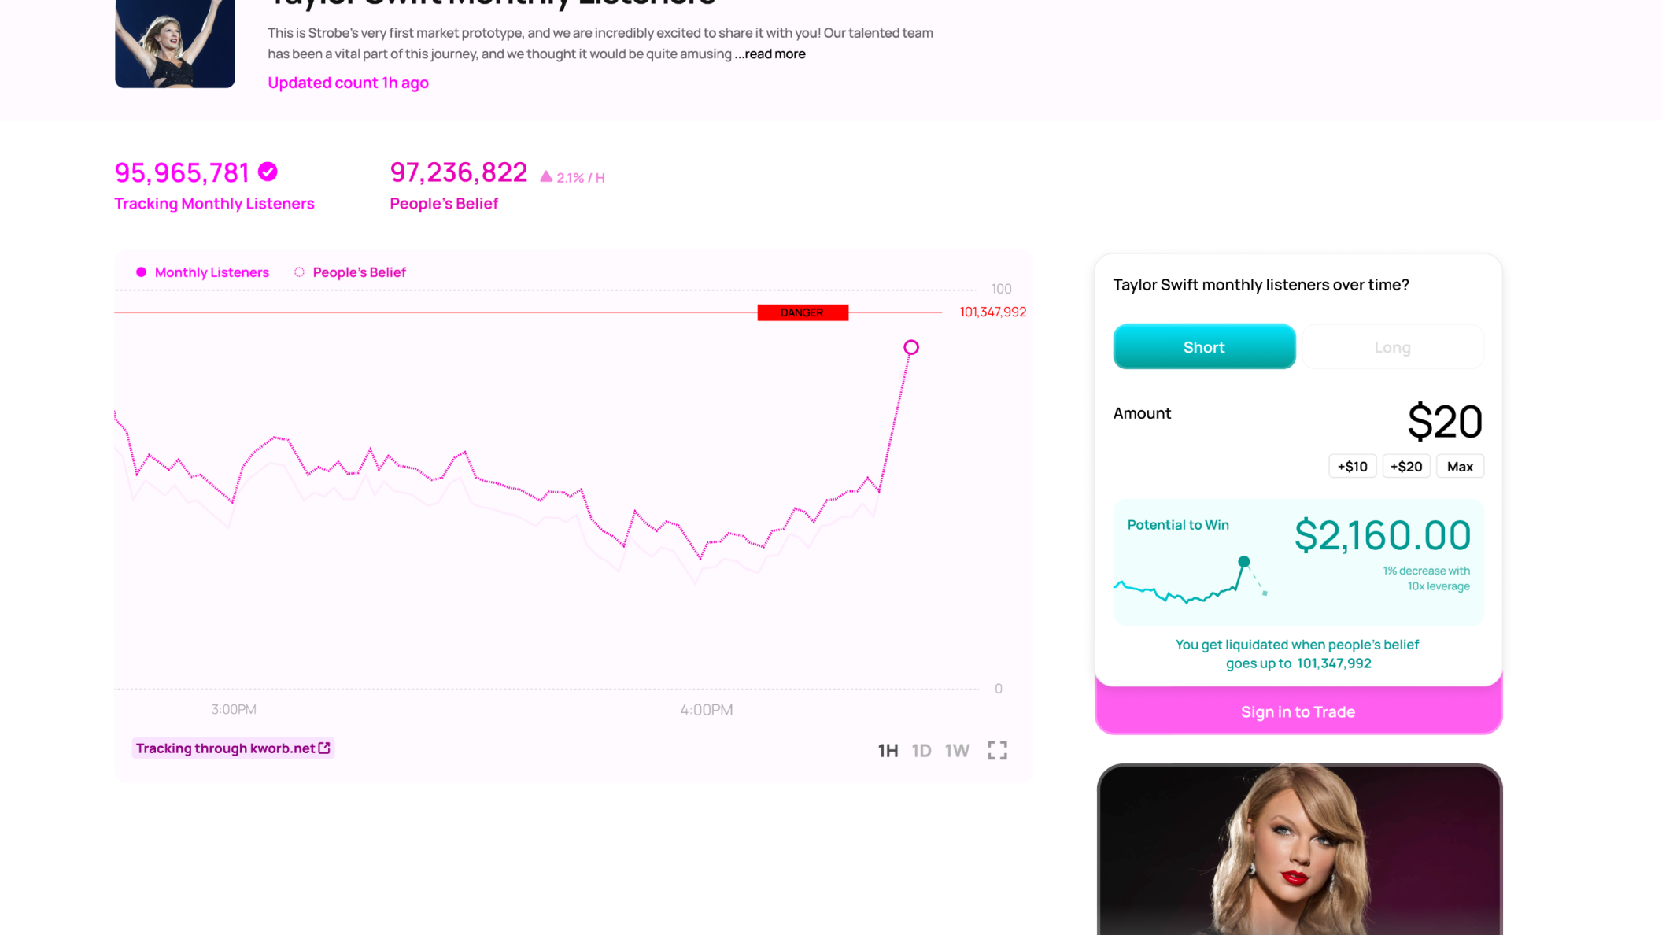Toggle the Monthly Listeners legend series
This screenshot has width=1662, height=935.
pos(203,272)
